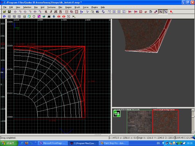Open the Help menu
The height and width of the screenshot is (146, 195).
(x=103, y=7)
